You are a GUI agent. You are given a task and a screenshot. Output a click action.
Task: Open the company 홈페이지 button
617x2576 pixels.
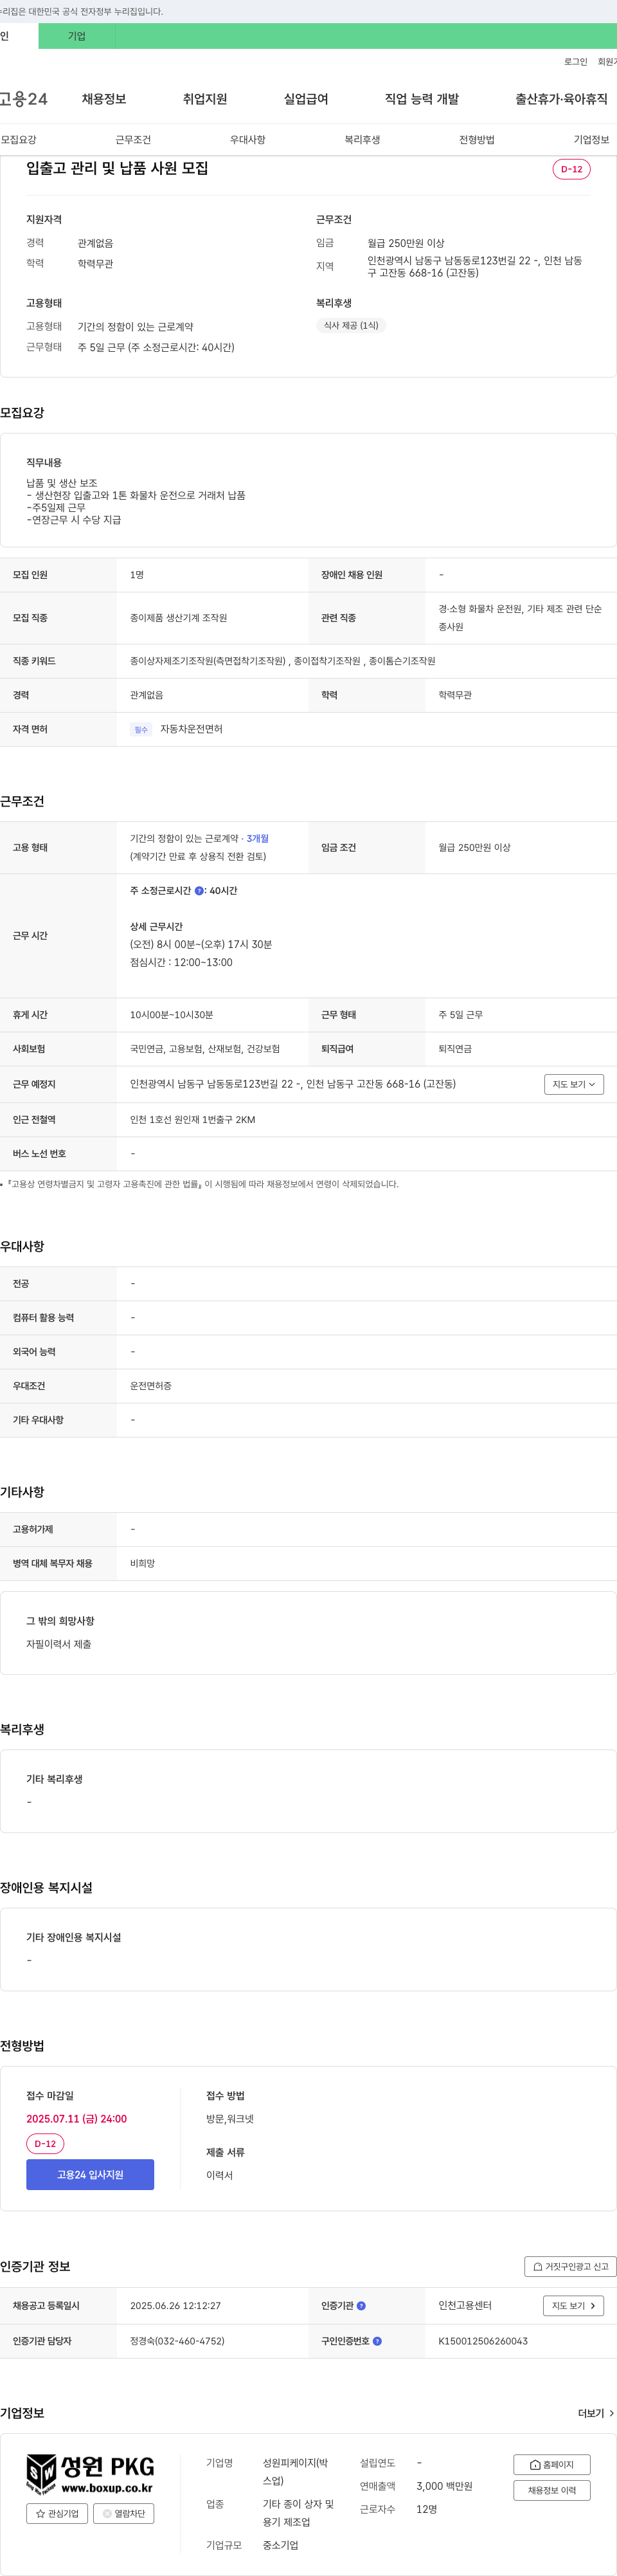point(552,2464)
